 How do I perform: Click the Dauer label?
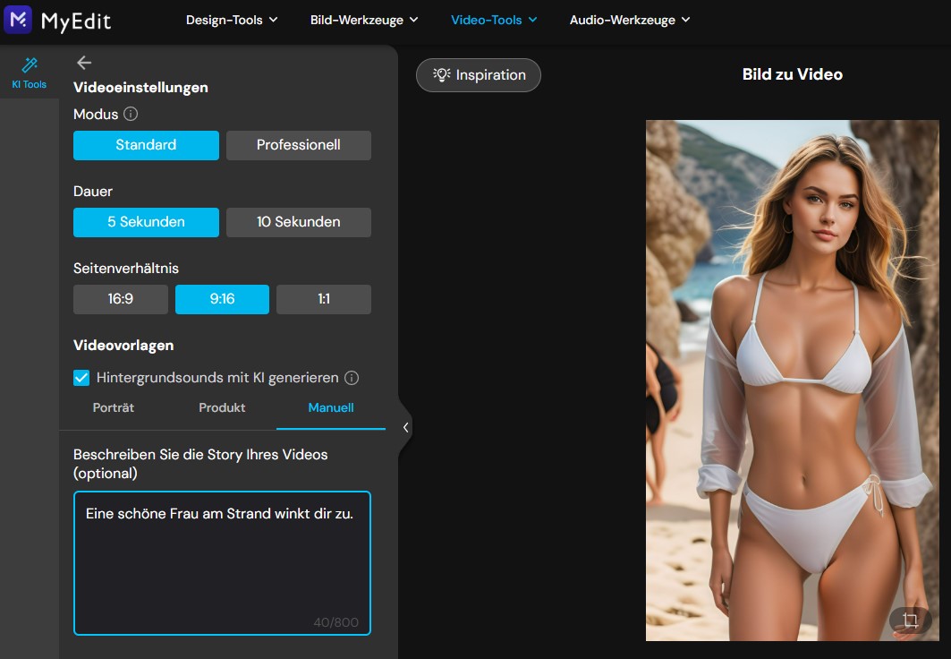93,191
